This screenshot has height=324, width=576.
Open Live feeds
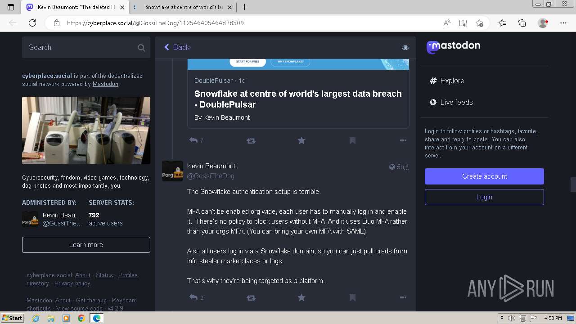pyautogui.click(x=451, y=102)
